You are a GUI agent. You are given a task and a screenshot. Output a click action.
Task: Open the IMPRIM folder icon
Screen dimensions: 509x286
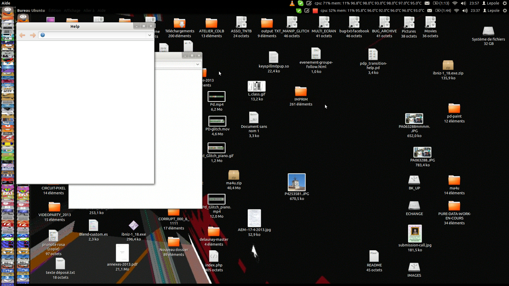[301, 91]
